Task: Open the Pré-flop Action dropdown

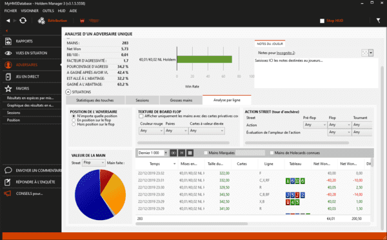Action: point(315,125)
